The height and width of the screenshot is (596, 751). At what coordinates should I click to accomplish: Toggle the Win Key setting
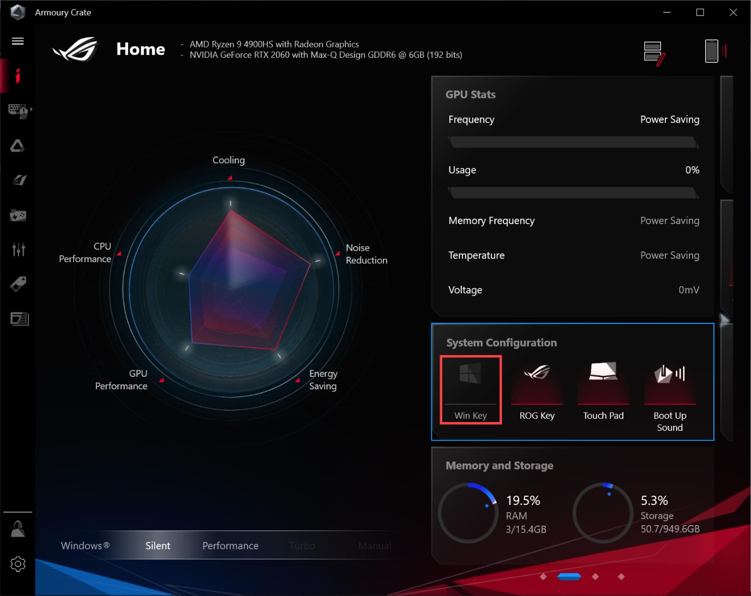pyautogui.click(x=471, y=390)
